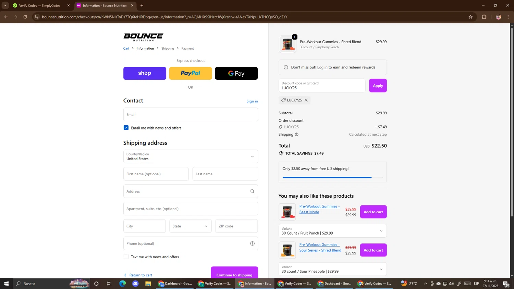Click the page vertical scrollbar
Image resolution: width=514 pixels, height=289 pixels.
pyautogui.click(x=512, y=122)
